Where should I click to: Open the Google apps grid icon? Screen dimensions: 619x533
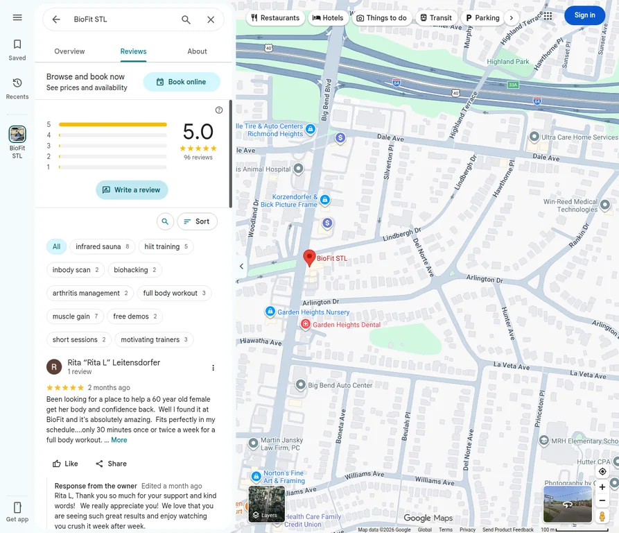pyautogui.click(x=548, y=16)
